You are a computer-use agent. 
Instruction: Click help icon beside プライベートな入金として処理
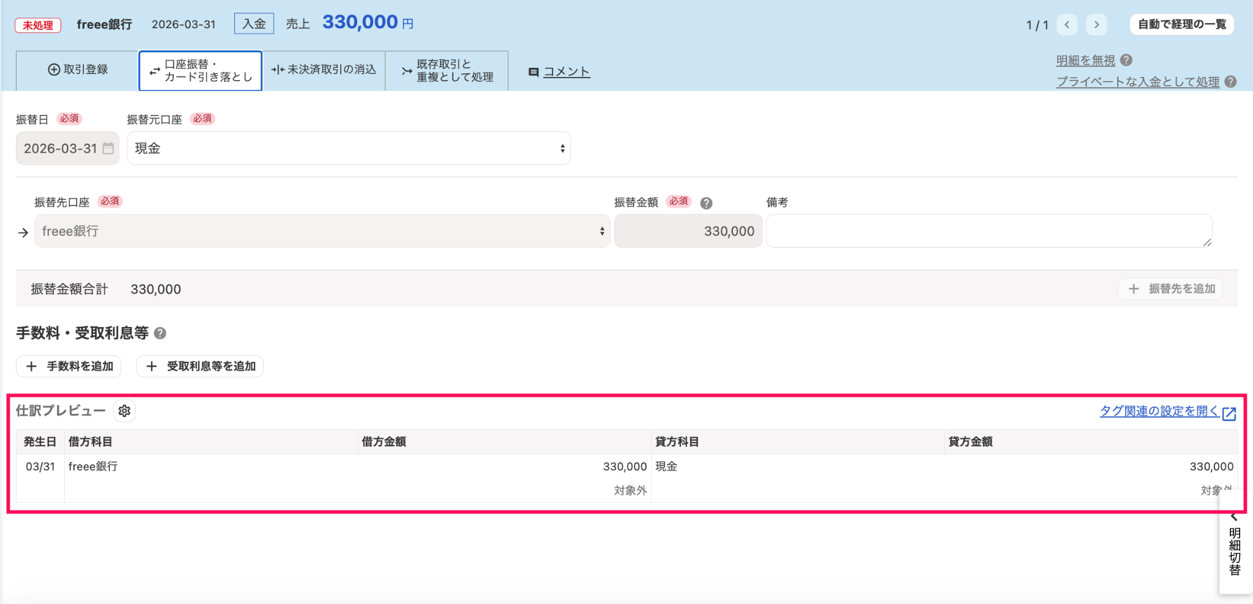click(1230, 81)
